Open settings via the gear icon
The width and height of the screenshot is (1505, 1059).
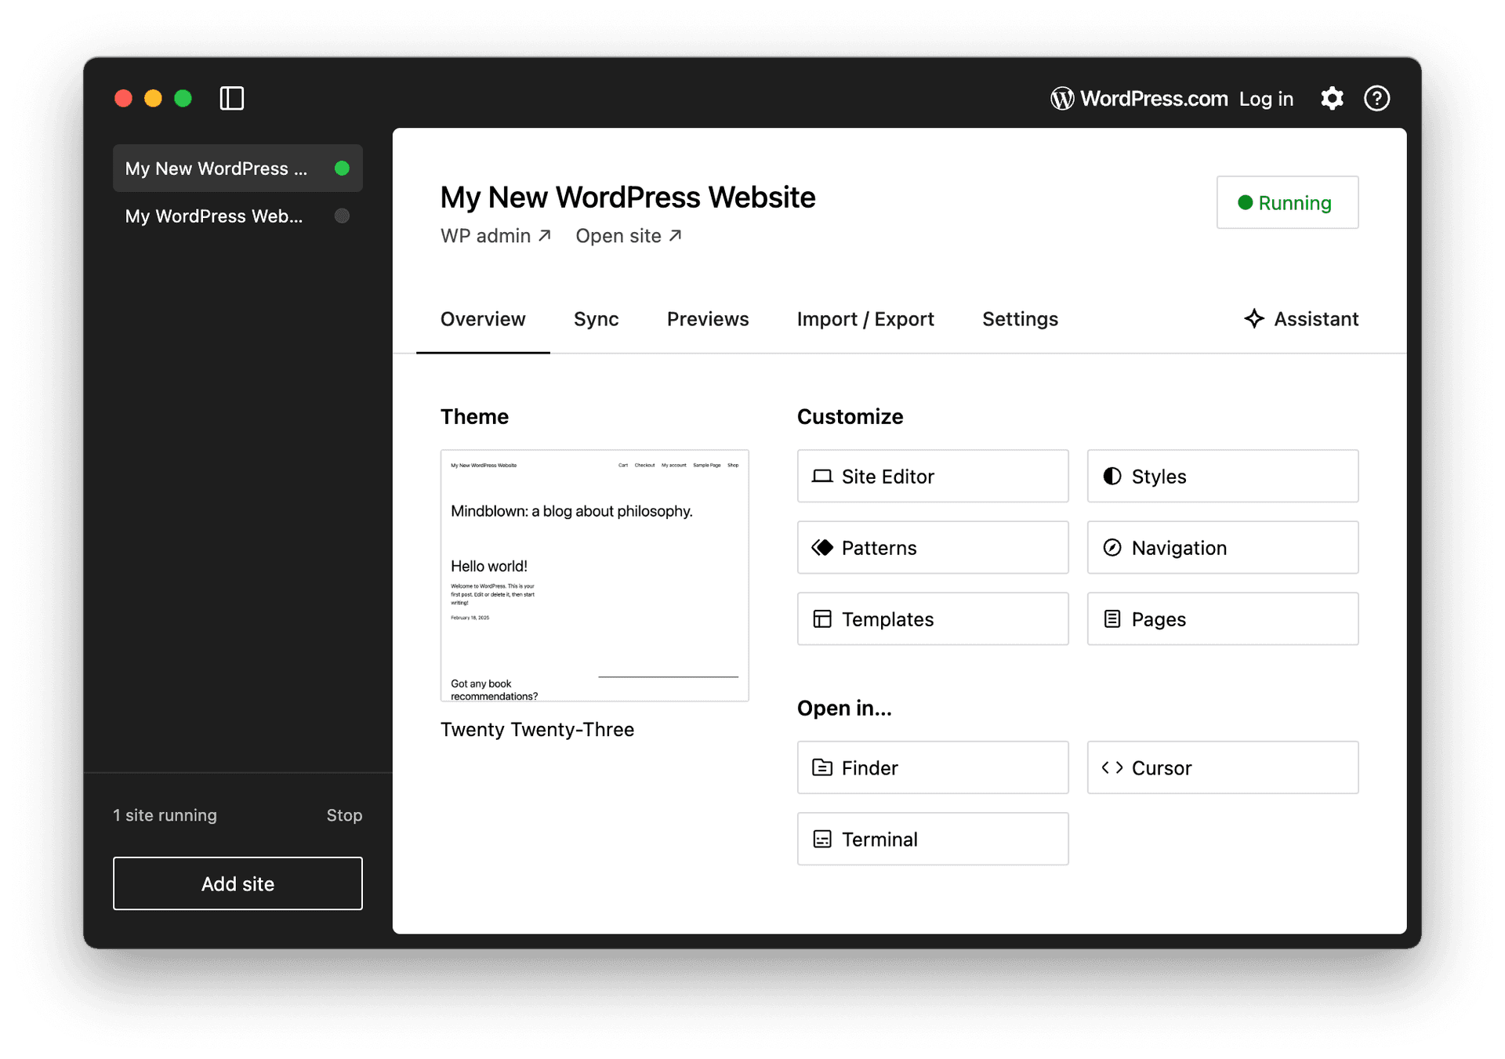click(x=1332, y=99)
